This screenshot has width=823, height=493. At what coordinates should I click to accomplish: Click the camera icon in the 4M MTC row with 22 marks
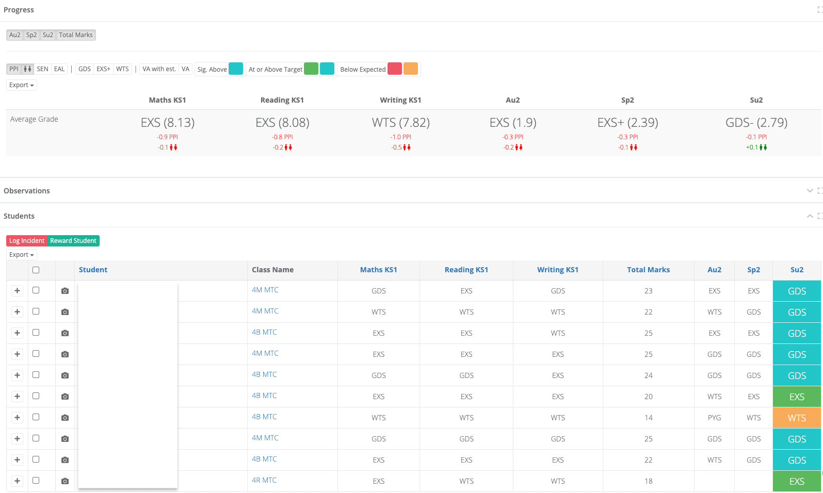pyautogui.click(x=64, y=312)
